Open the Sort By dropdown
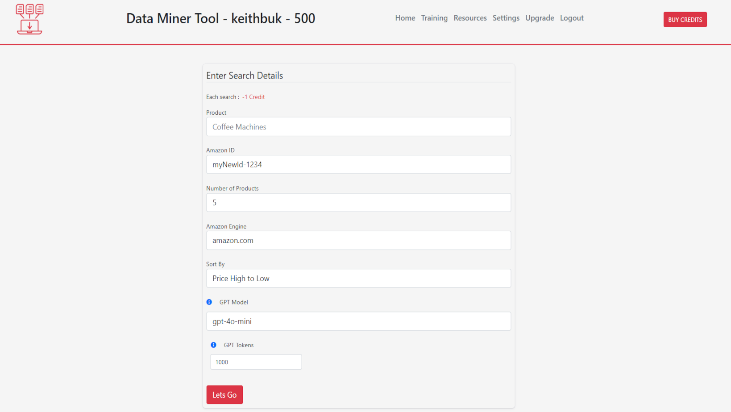 pyautogui.click(x=358, y=278)
